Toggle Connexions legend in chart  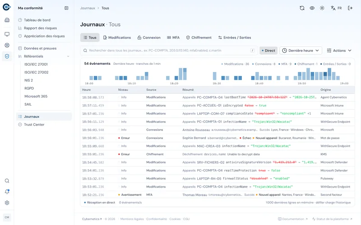coord(264,64)
